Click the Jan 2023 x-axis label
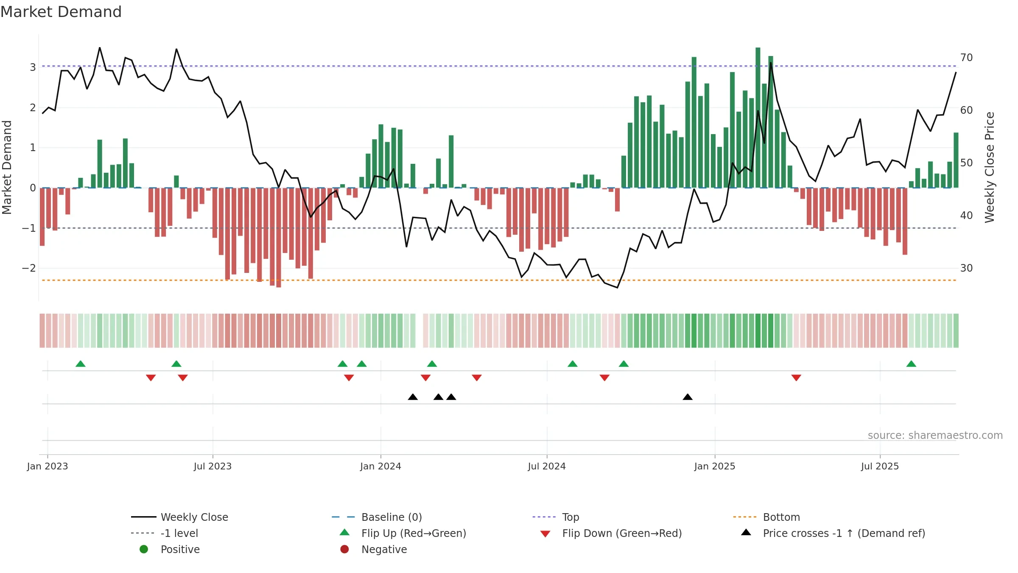Screen dimensions: 1018x573 click(48, 466)
